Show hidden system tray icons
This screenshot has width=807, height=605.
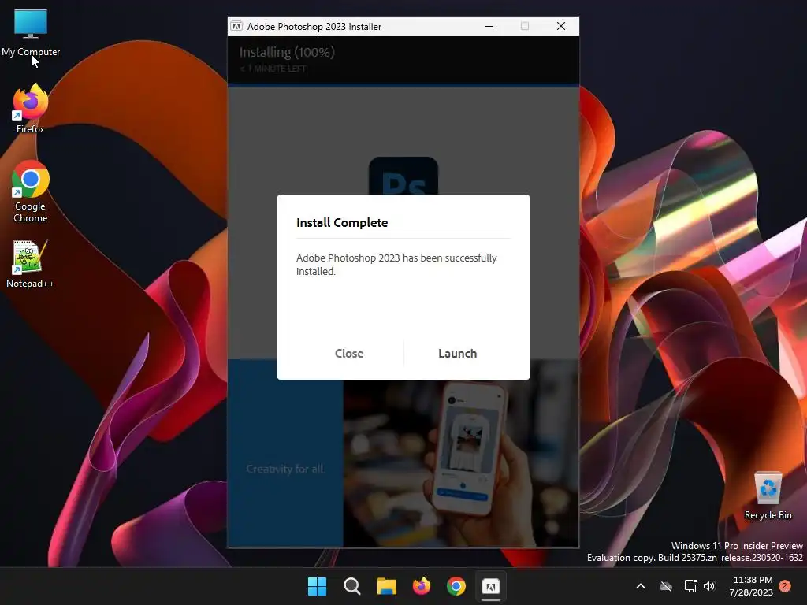click(641, 586)
